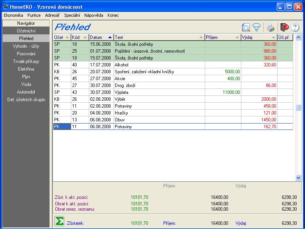The width and height of the screenshot is (305, 229).
Task: Sort by Text column header
Action: click(159, 37)
